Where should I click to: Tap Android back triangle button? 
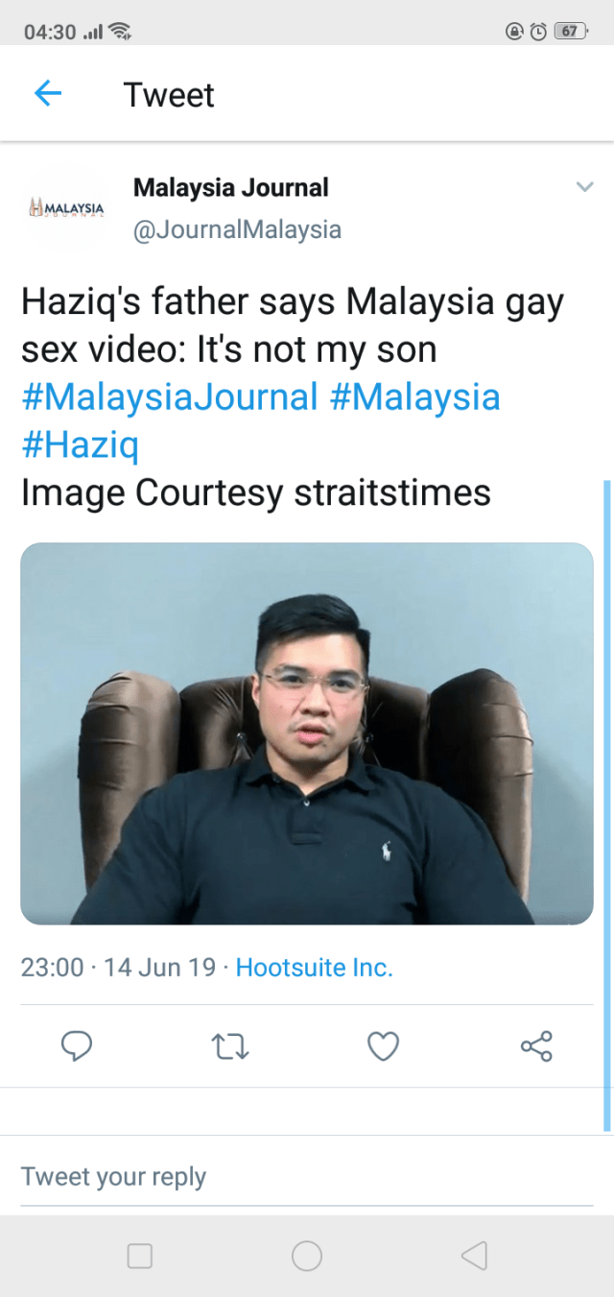pyautogui.click(x=474, y=1256)
